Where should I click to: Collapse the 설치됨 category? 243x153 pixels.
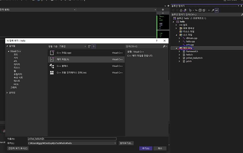point(7,46)
